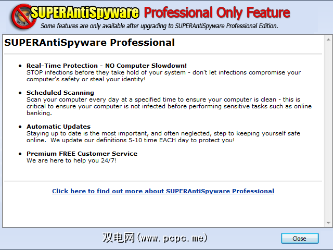Click the bullet beside Automatic Updates

click(20, 127)
